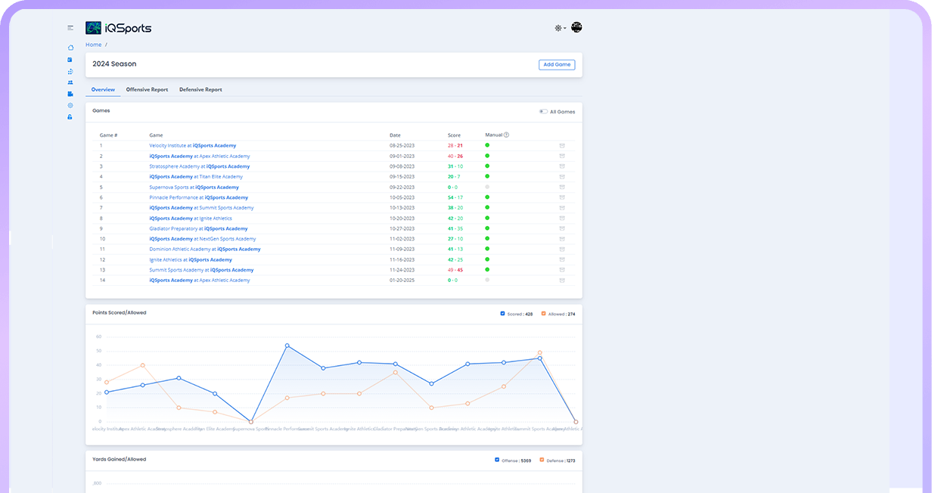The image size is (932, 493).
Task: Open Velocity Institute at iQSports Academy game
Action: [x=192, y=145]
